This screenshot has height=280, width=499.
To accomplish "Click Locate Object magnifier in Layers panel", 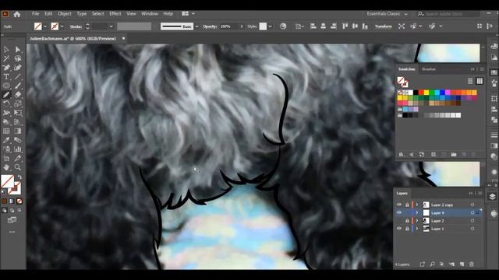I will (432, 264).
